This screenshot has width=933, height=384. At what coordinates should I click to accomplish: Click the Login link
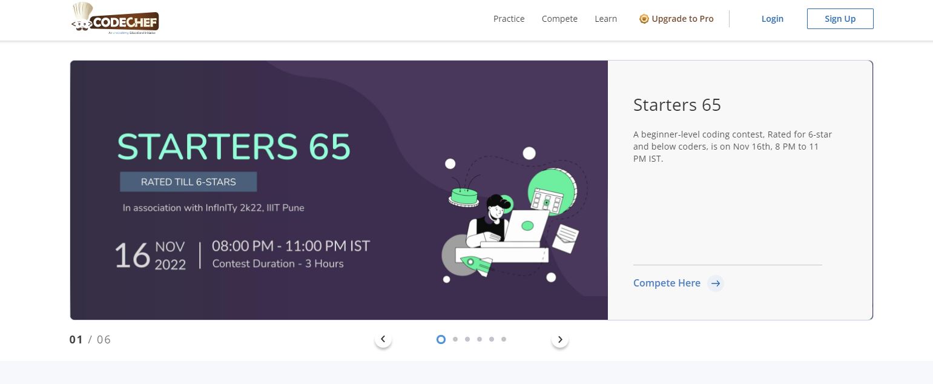tap(772, 19)
